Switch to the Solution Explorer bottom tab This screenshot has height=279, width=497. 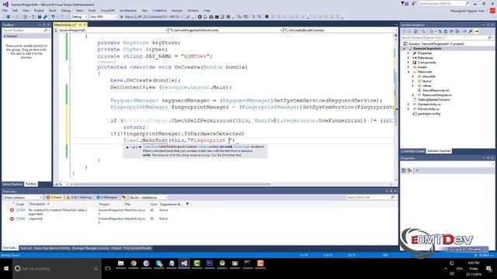(x=439, y=151)
